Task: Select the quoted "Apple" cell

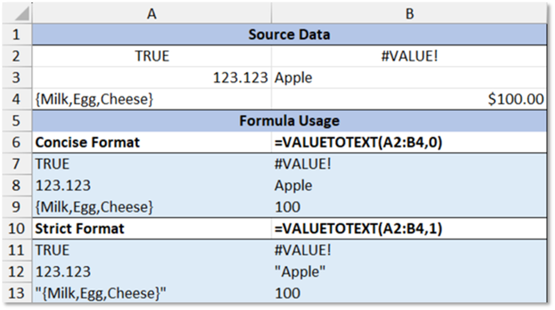Action: 300,272
